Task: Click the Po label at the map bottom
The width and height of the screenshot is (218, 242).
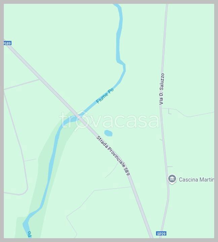Action: (x=30, y=234)
